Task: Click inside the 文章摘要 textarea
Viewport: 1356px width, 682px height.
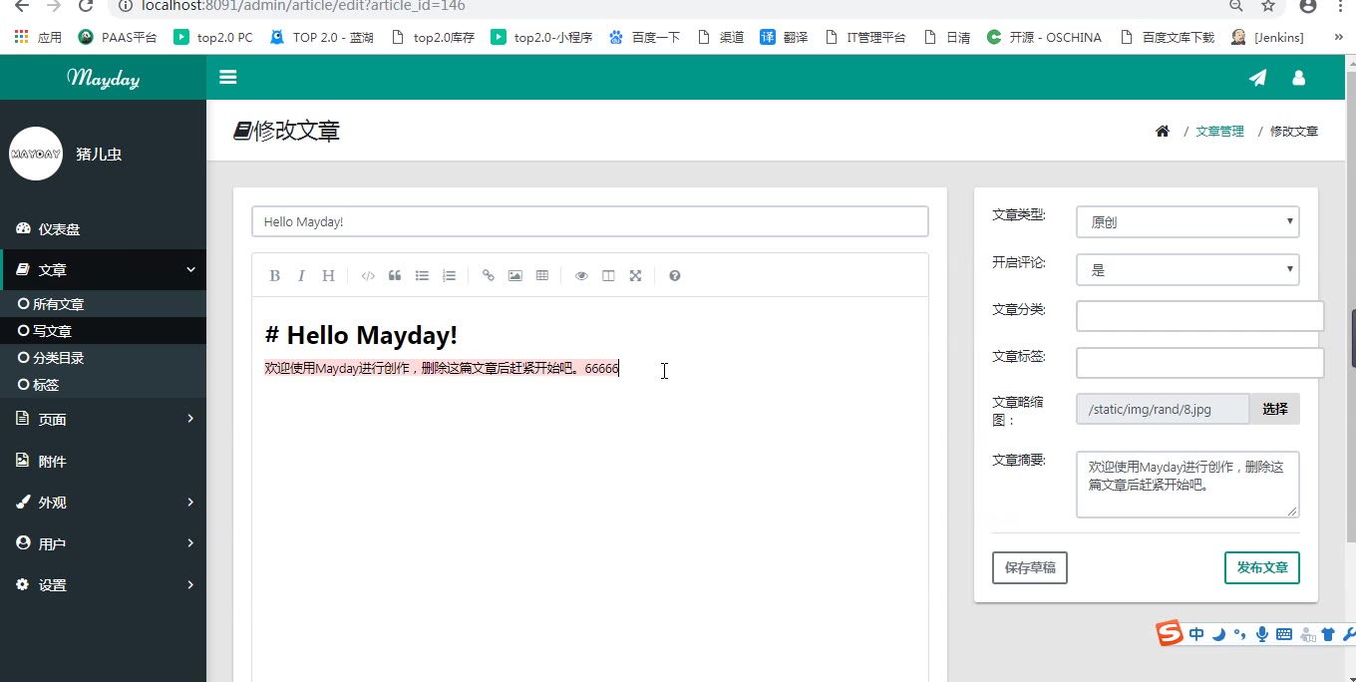Action: tap(1187, 485)
